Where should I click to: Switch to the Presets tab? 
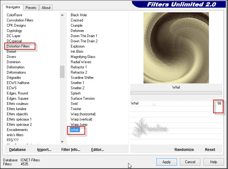(x=31, y=7)
